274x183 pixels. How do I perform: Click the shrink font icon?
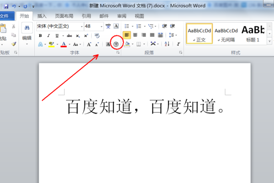pos(97,44)
